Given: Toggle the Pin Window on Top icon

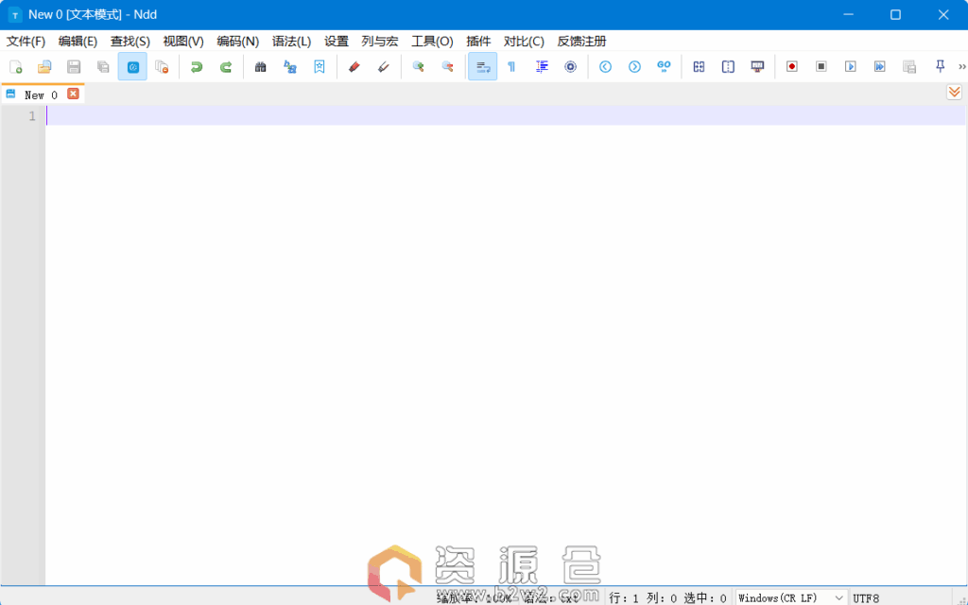Looking at the screenshot, I should [x=940, y=67].
